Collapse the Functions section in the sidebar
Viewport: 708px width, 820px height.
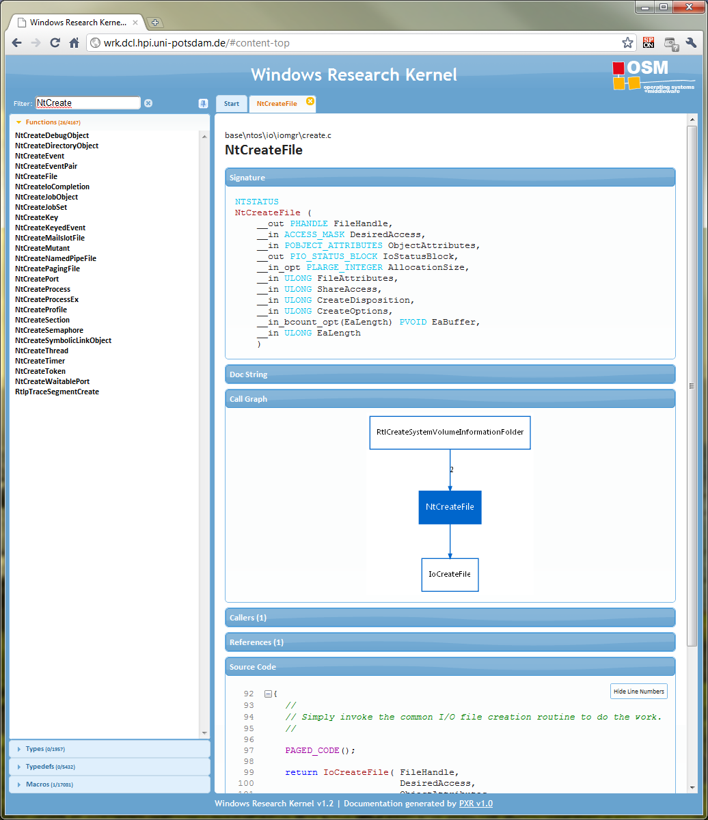(x=109, y=122)
